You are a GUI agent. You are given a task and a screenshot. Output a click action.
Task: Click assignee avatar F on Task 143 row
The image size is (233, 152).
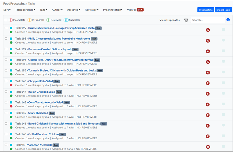[x=208, y=104]
